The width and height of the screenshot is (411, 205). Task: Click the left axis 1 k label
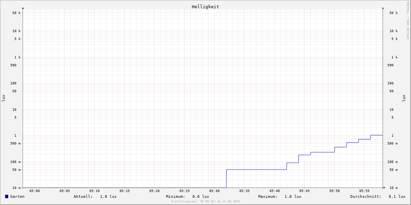pos(17,57)
